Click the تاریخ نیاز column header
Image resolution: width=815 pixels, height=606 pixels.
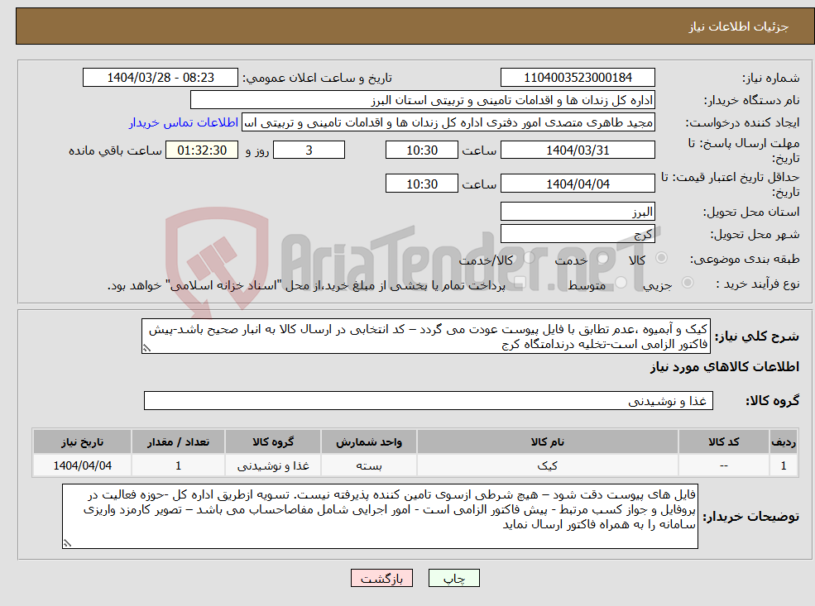point(82,442)
